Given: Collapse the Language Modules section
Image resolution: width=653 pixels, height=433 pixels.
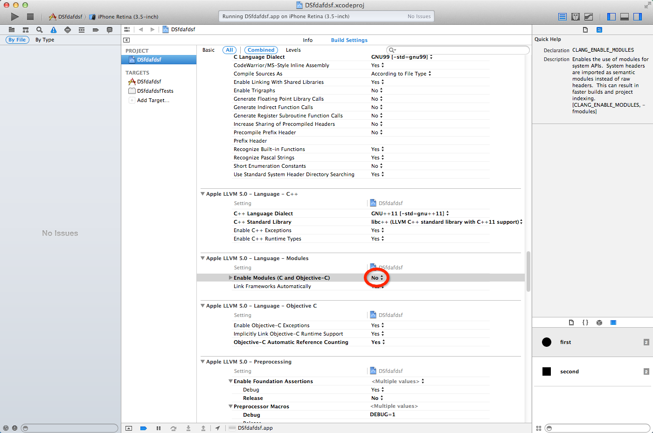Looking at the screenshot, I should pos(203,258).
